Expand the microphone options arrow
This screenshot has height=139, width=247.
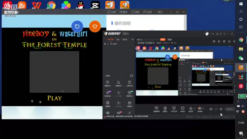(x=195, y=109)
